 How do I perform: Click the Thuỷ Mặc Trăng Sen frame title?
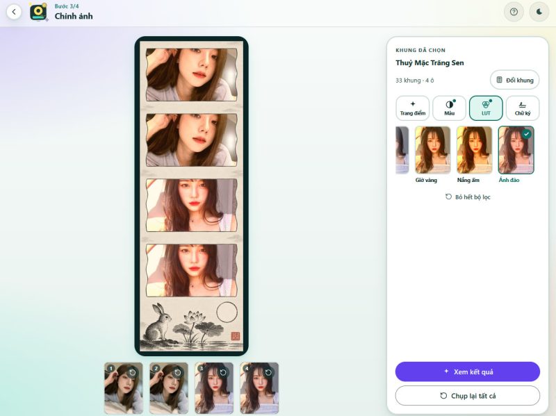pos(430,63)
